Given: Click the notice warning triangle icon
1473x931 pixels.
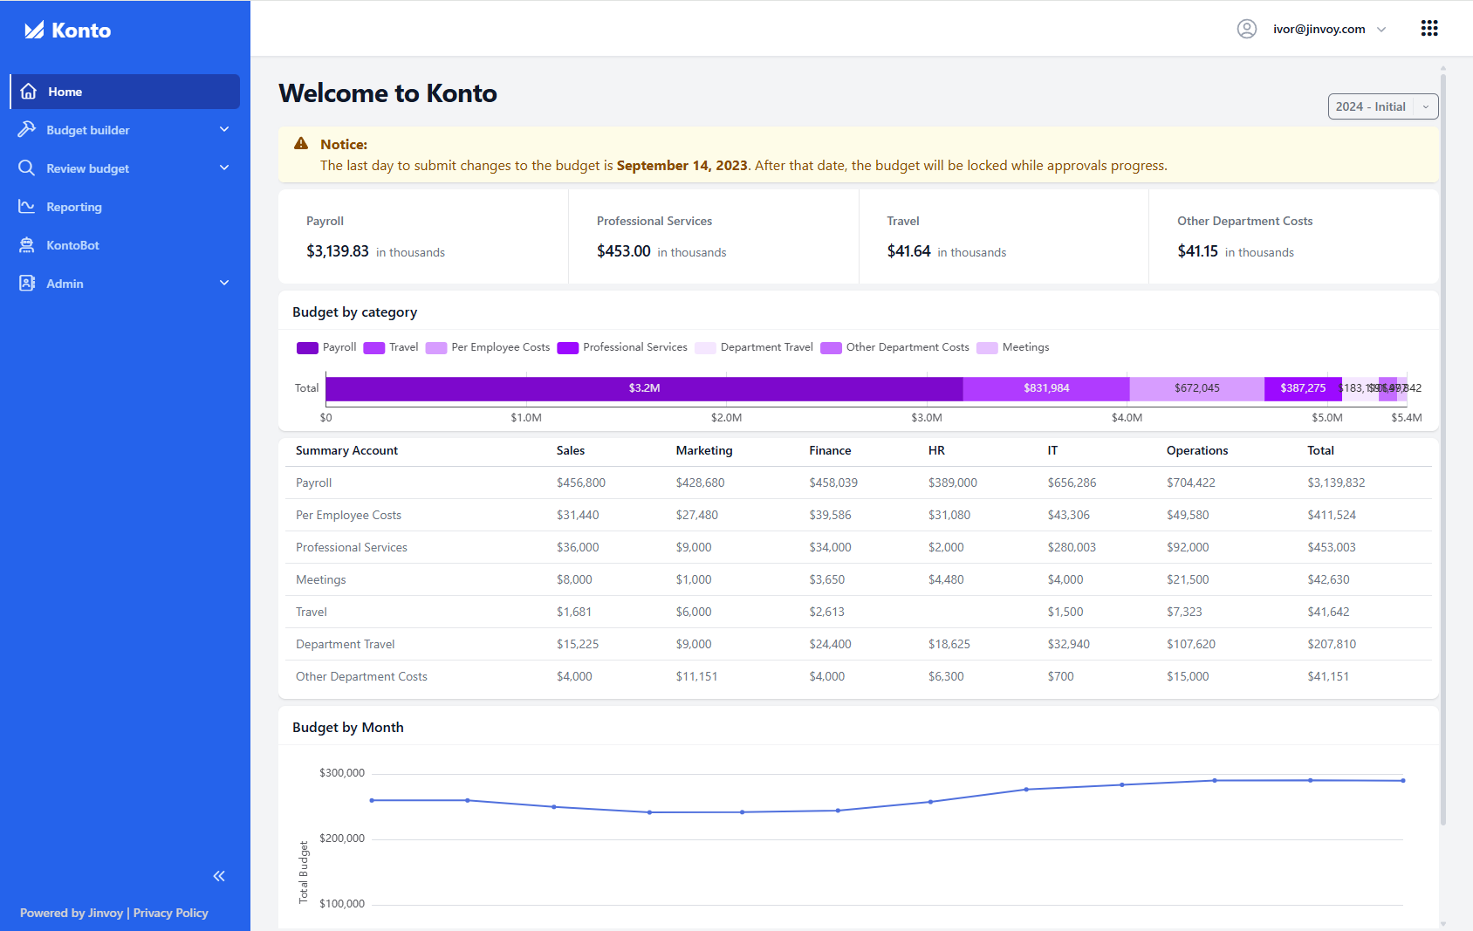Looking at the screenshot, I should coord(301,144).
